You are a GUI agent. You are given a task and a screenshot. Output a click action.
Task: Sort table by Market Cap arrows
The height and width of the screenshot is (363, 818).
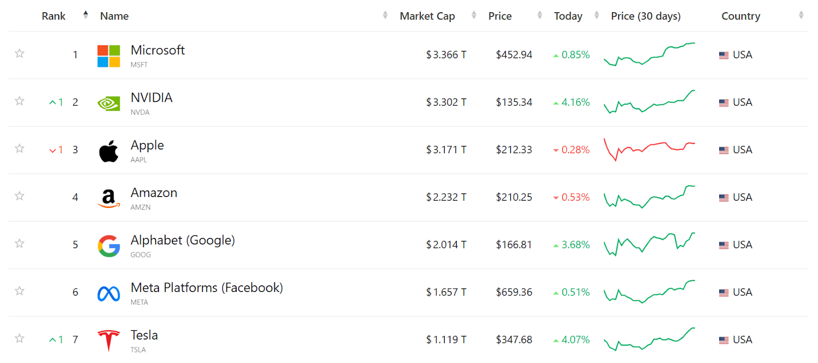474,15
